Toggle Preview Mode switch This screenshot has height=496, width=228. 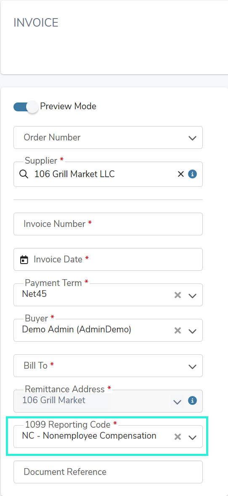[26, 107]
